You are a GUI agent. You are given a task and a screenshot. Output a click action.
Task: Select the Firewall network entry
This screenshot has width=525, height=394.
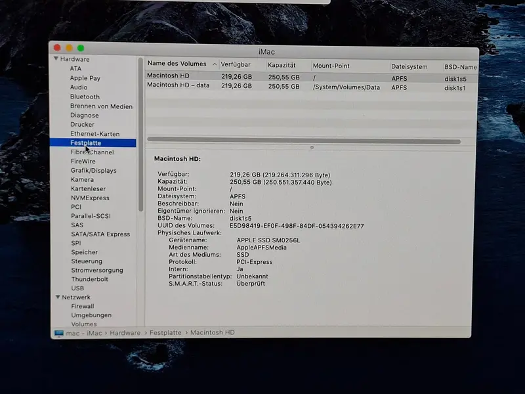83,306
